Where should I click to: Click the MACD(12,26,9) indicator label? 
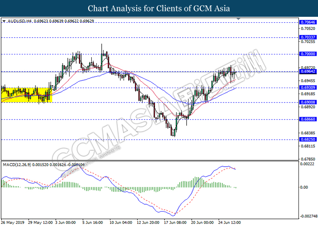point(17,165)
